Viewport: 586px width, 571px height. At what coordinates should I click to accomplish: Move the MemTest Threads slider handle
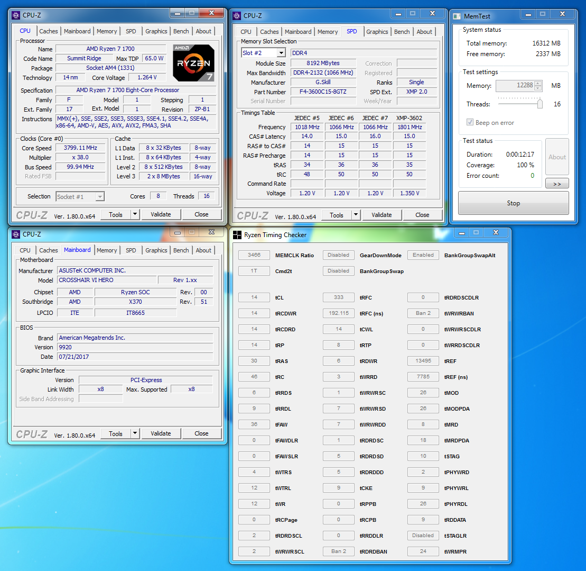[540, 103]
